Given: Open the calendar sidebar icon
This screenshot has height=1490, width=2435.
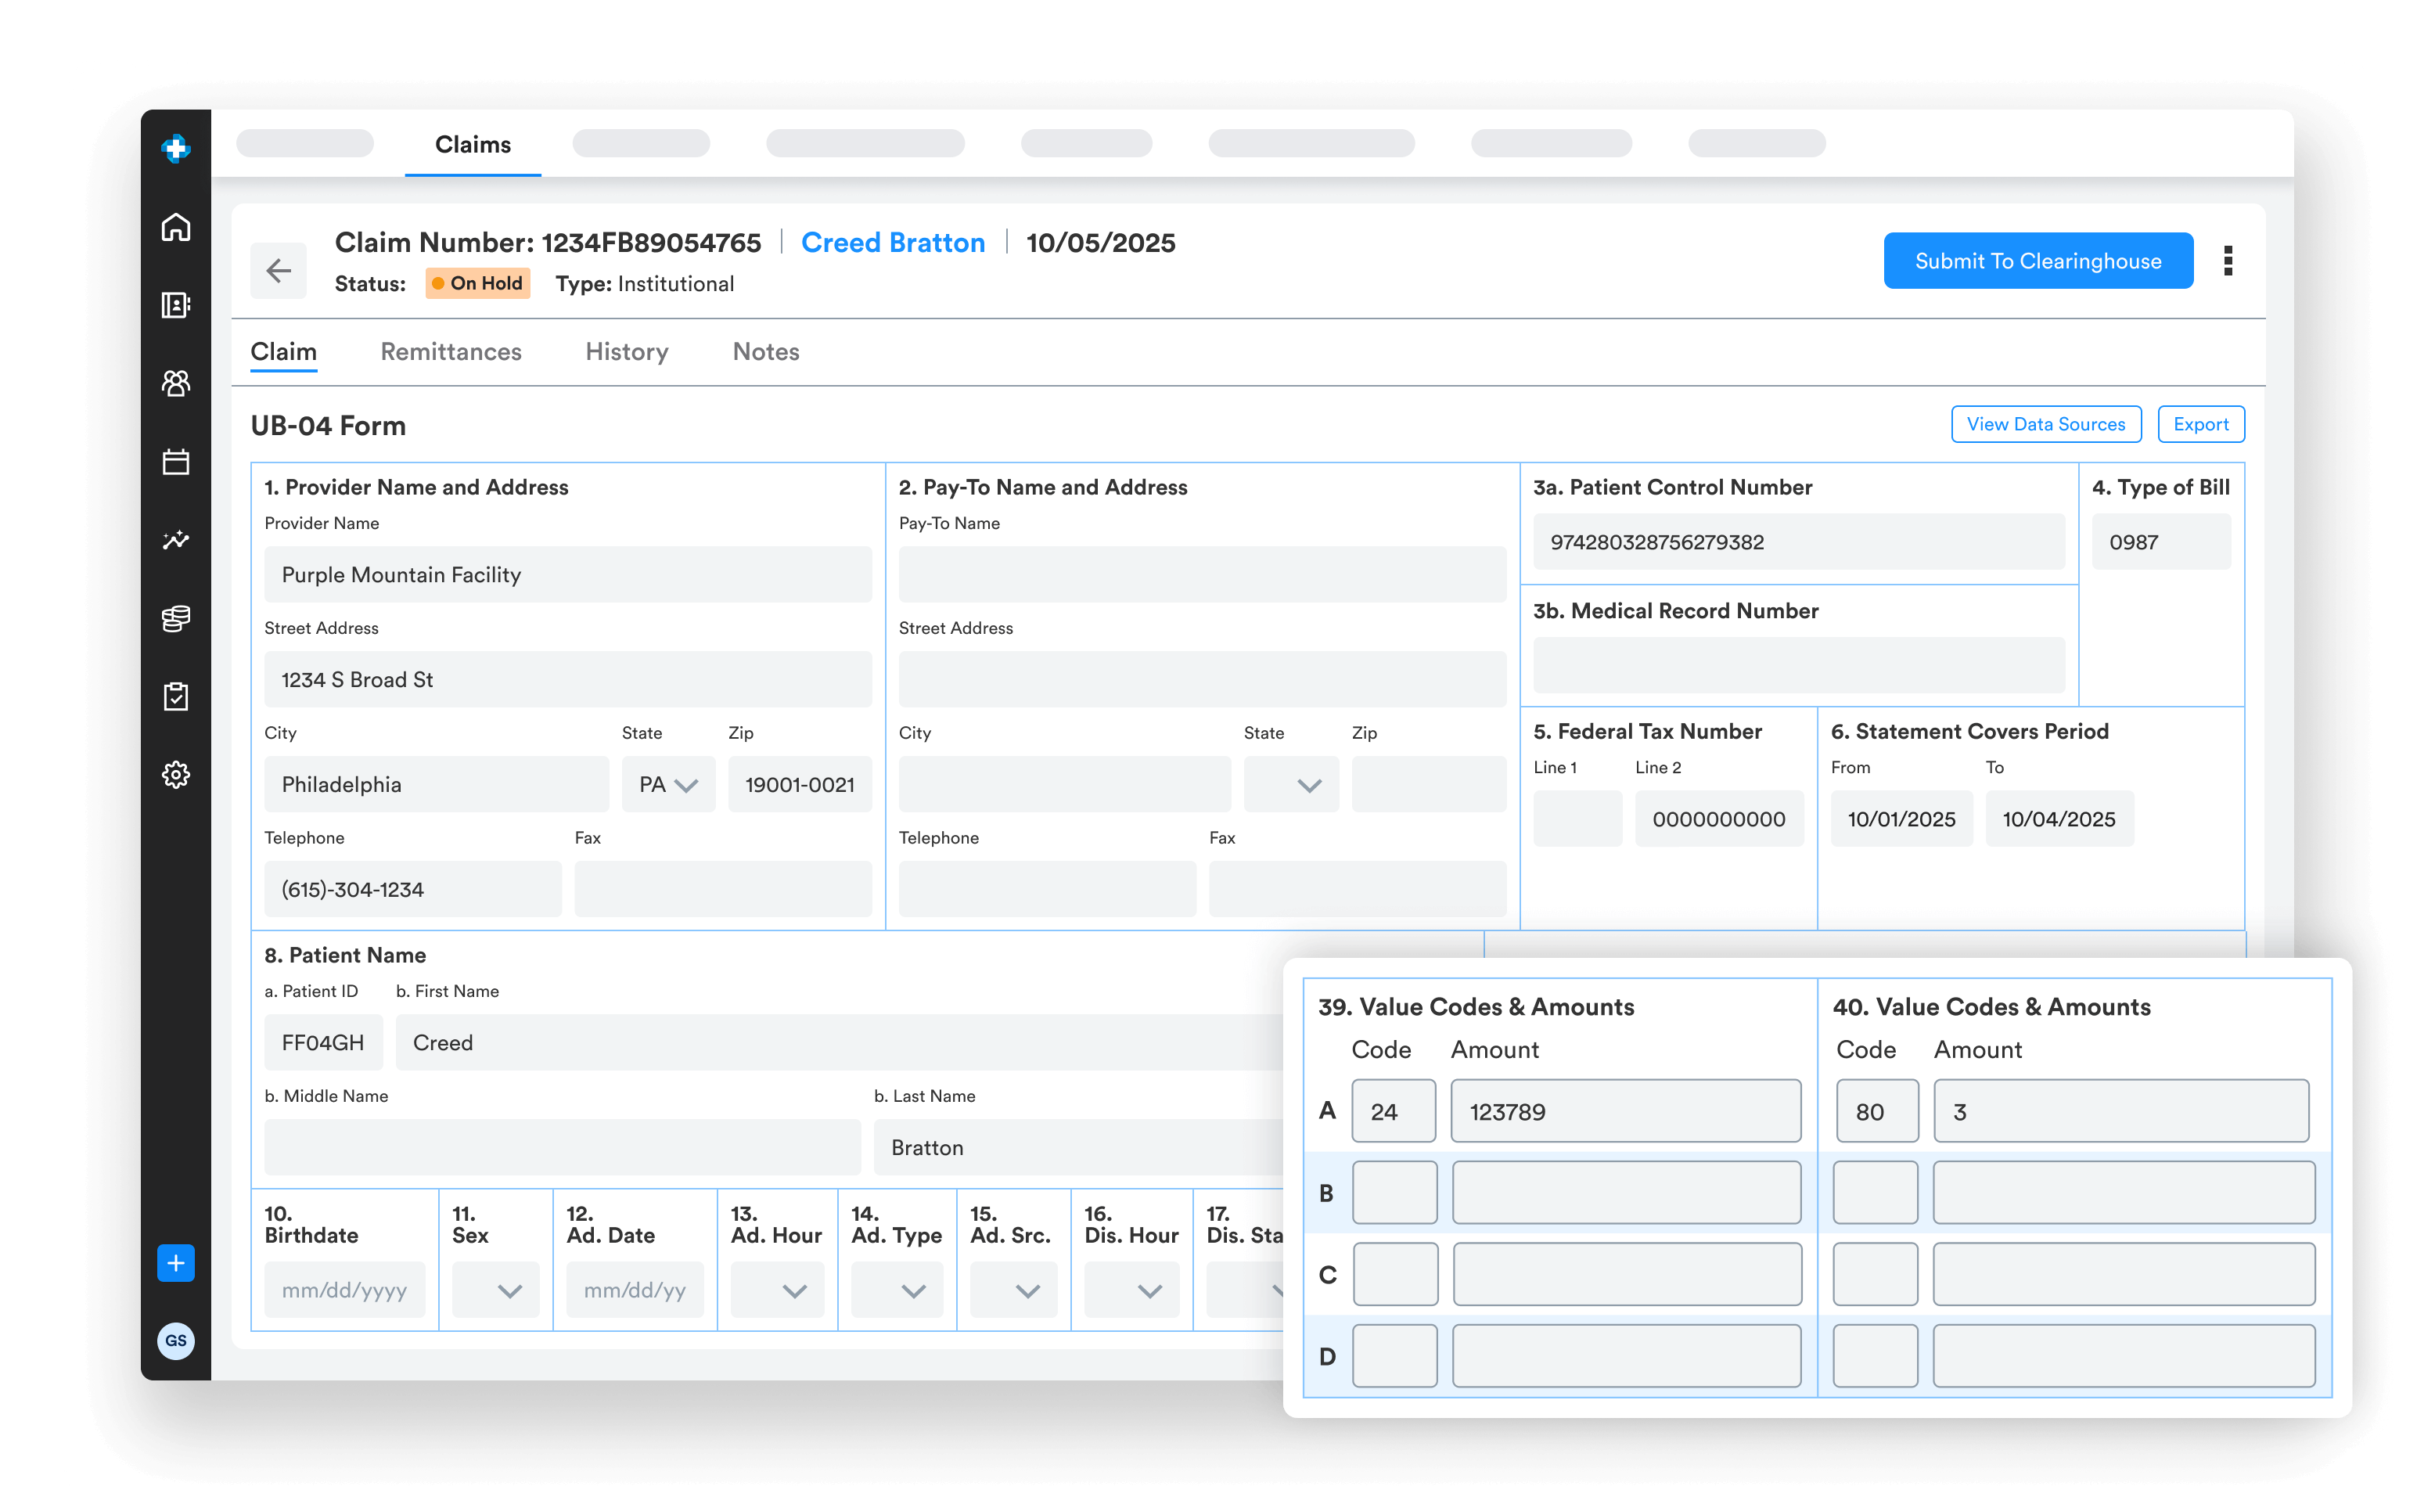Looking at the screenshot, I should coord(176,462).
